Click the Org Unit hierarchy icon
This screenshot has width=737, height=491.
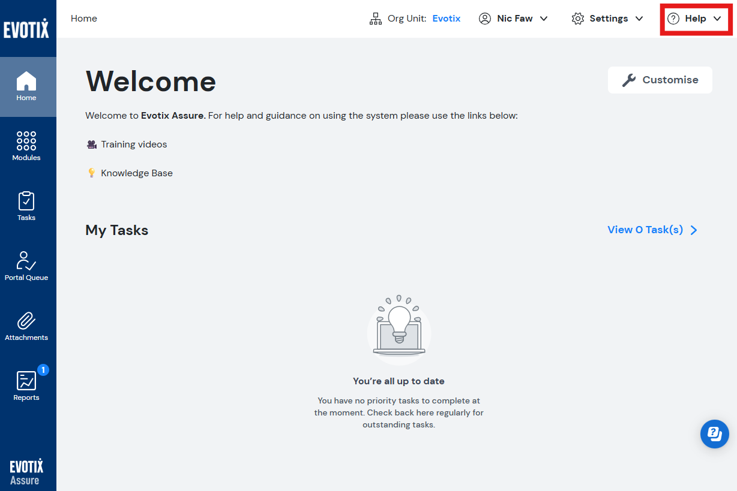(x=376, y=19)
